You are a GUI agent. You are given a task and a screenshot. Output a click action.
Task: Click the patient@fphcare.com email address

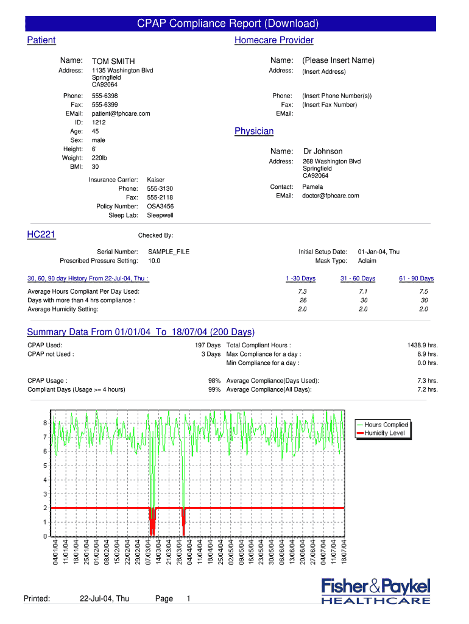[x=121, y=113]
